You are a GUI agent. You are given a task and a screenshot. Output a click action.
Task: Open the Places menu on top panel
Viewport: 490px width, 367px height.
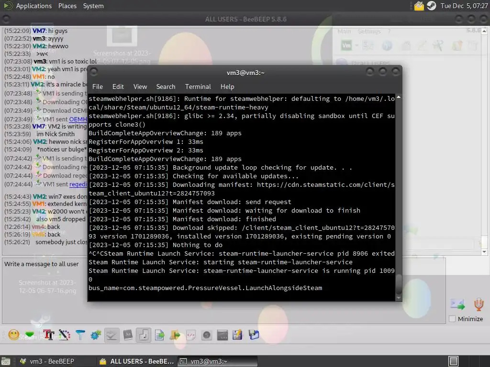pos(67,6)
